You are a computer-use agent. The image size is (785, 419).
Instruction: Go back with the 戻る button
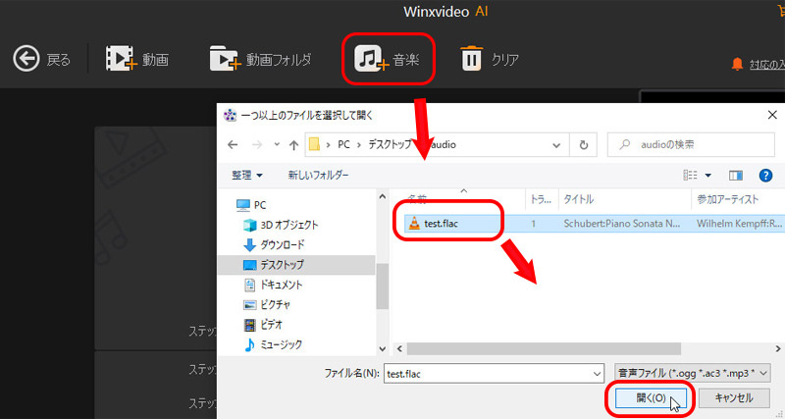click(x=41, y=59)
